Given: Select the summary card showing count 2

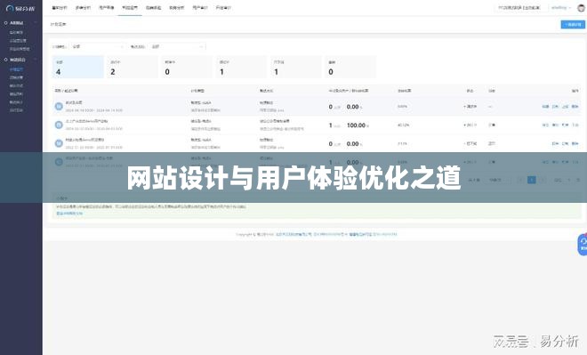Looking at the screenshot, I should coord(133,67).
